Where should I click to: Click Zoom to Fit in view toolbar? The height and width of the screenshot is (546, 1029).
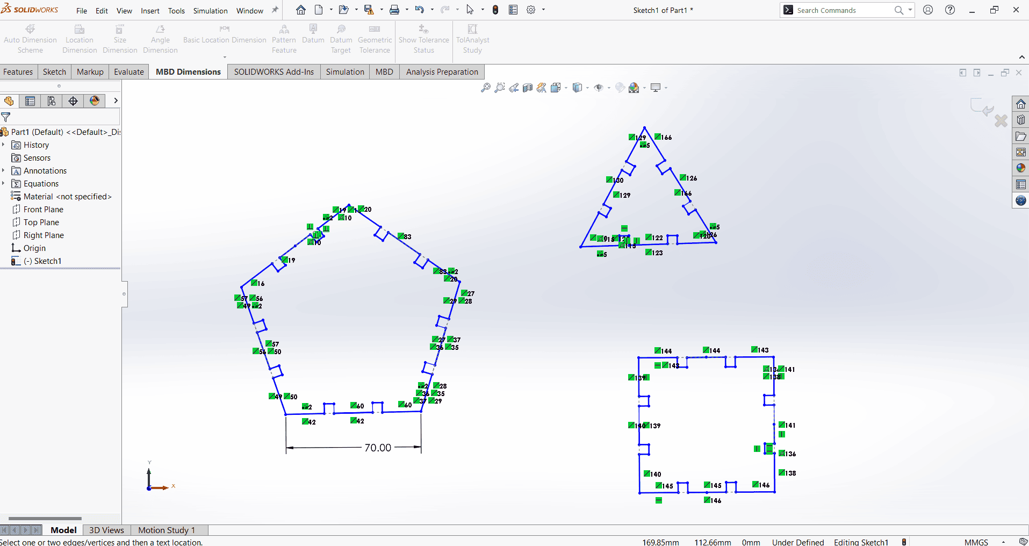click(x=485, y=88)
